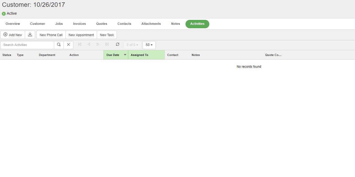Open the Invoices tab
355x177 pixels.
(79, 24)
